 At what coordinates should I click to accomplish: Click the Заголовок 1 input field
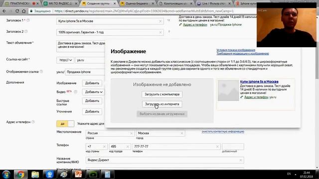click(x=110, y=21)
